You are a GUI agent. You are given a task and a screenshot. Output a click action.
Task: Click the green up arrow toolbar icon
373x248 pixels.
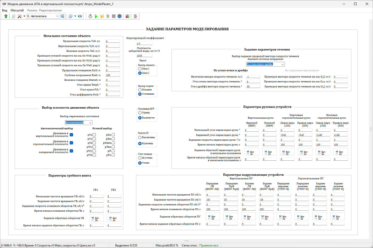click(6, 16)
